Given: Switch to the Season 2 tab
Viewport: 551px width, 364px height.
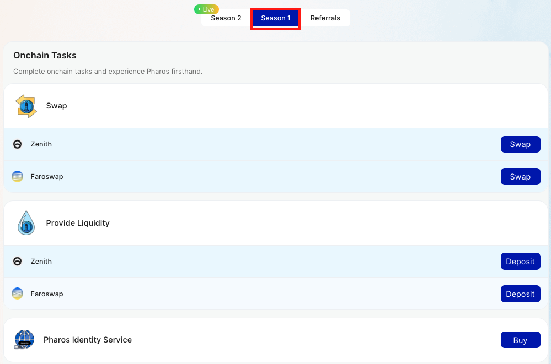Looking at the screenshot, I should click(226, 18).
